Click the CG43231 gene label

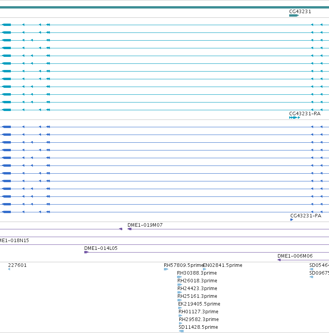point(300,12)
